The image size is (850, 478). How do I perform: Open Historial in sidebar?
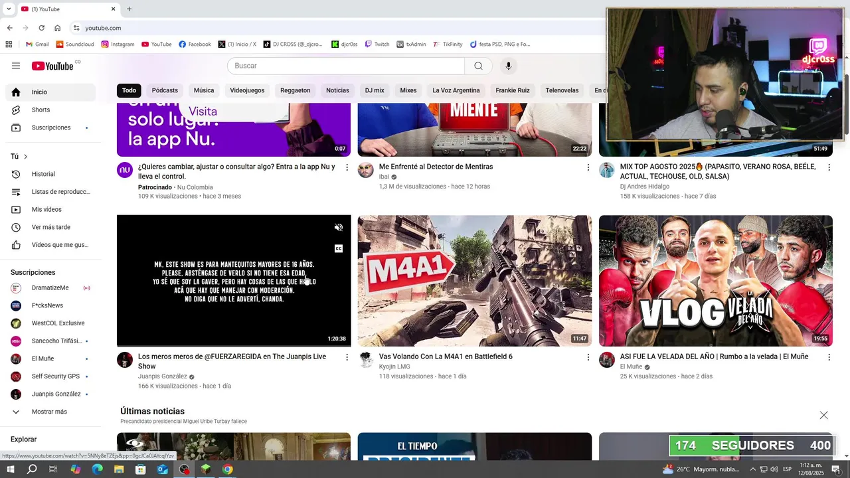point(50,174)
